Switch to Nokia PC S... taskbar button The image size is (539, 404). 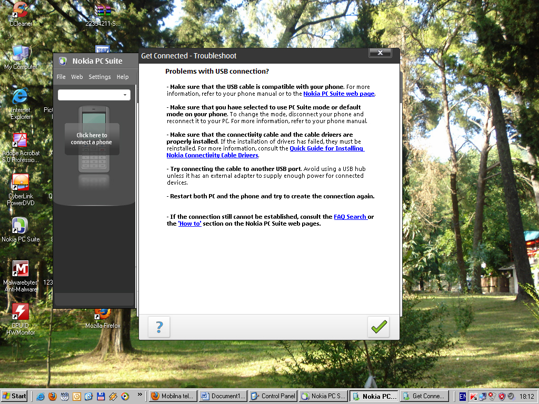324,396
